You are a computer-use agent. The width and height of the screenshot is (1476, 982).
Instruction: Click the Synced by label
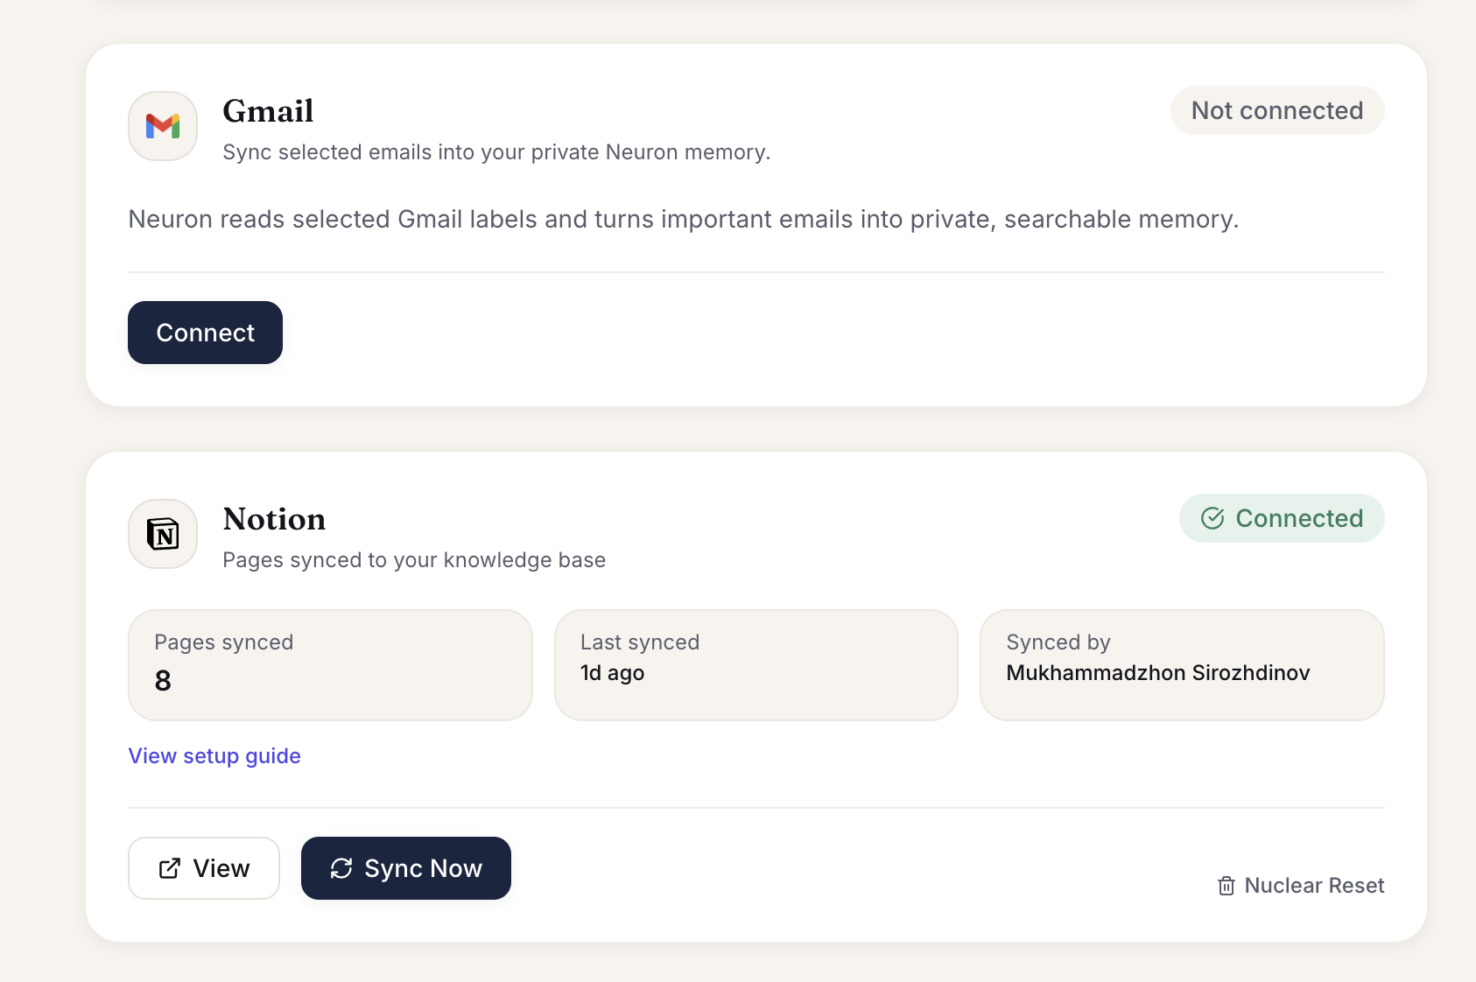pos(1058,642)
